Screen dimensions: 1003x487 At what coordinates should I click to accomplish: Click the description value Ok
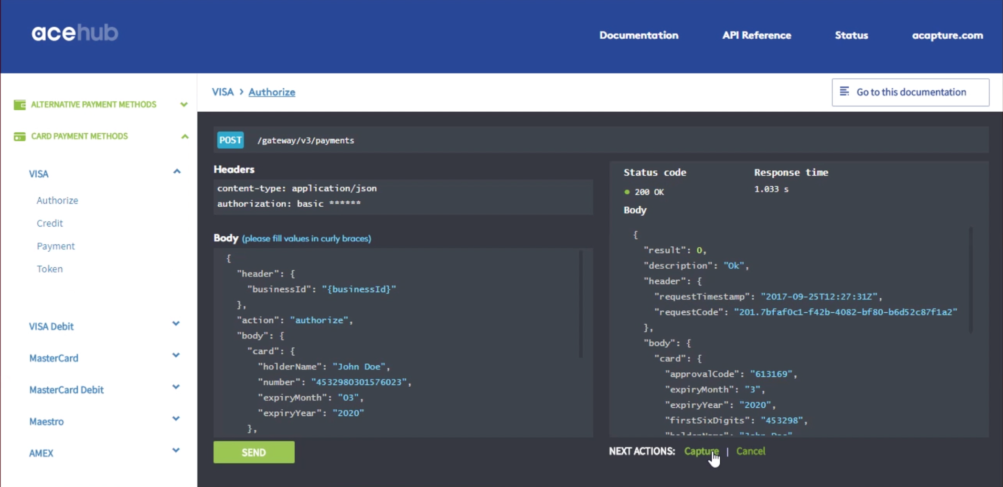pos(734,265)
